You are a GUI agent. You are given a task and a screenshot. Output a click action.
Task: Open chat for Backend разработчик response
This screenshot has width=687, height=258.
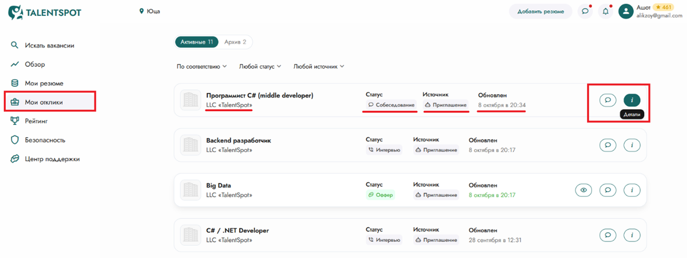pos(607,145)
